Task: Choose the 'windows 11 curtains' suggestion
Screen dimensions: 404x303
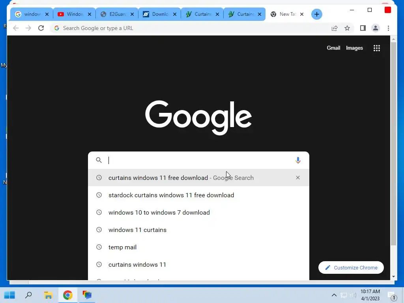Action: [x=198, y=230]
